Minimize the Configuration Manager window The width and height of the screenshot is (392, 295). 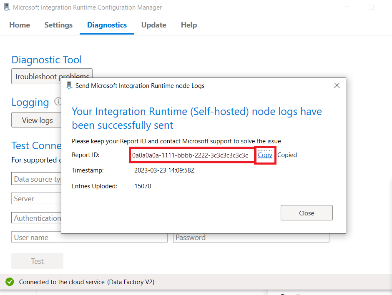point(347,7)
